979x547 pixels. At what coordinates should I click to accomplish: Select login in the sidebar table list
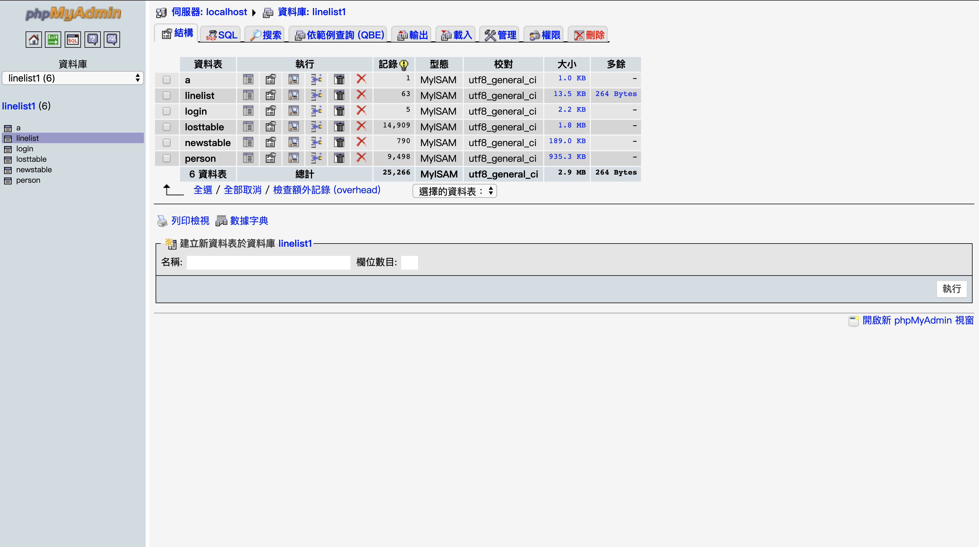coord(25,149)
